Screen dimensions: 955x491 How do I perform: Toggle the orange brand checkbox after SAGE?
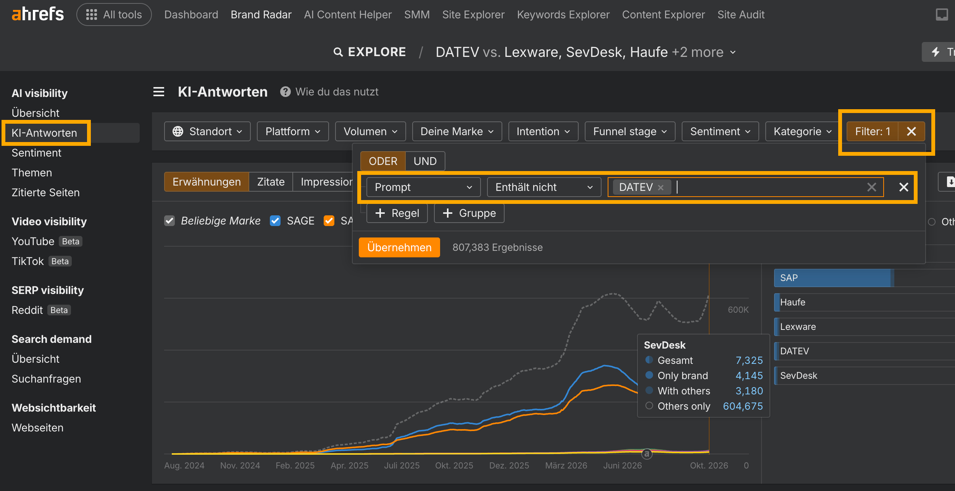pos(329,221)
